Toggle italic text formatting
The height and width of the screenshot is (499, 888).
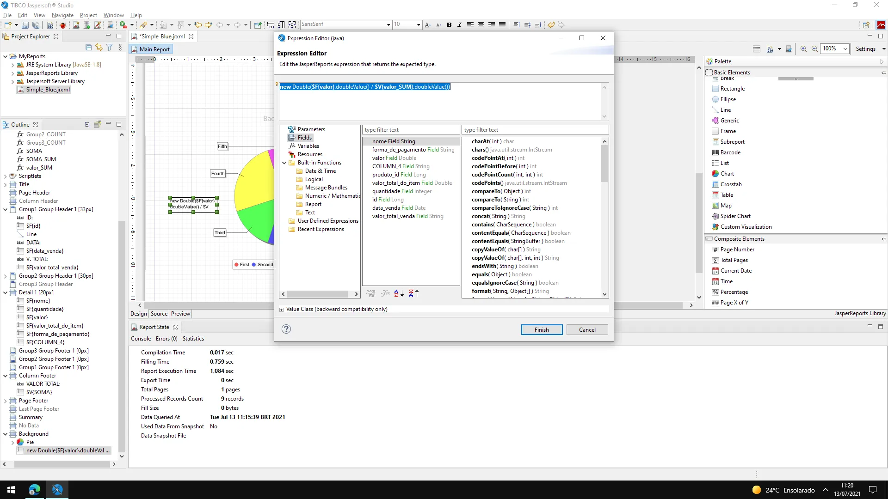pos(459,25)
